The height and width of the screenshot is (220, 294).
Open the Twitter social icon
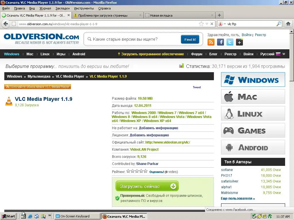coord(230,42)
